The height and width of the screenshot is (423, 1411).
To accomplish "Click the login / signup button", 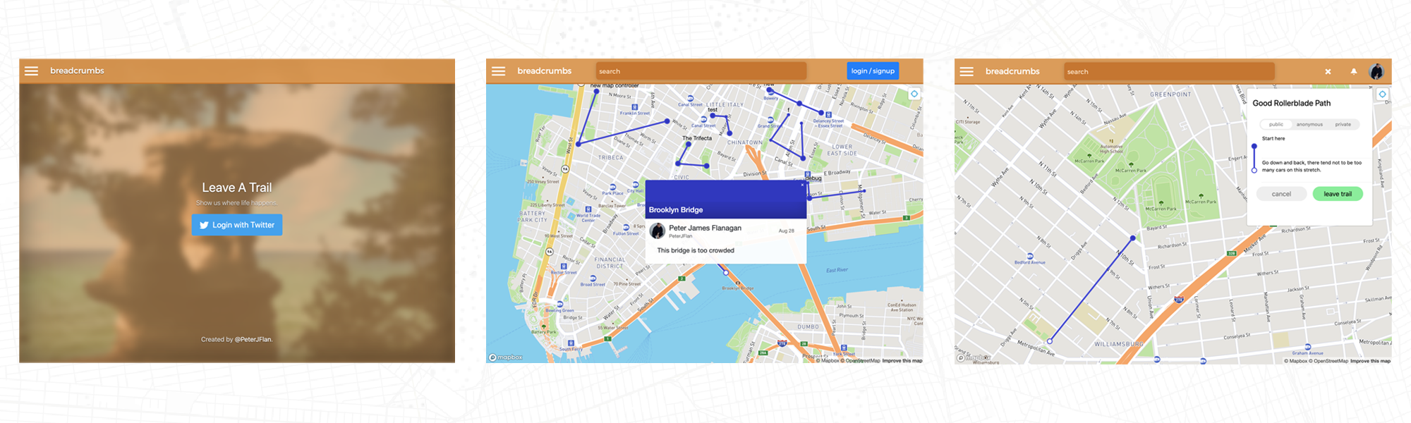I will (x=873, y=70).
